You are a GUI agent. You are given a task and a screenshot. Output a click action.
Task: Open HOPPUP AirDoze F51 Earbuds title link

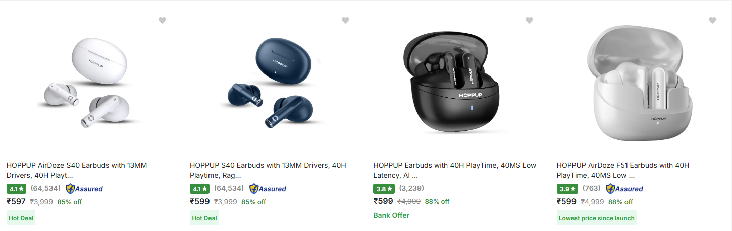pos(622,170)
